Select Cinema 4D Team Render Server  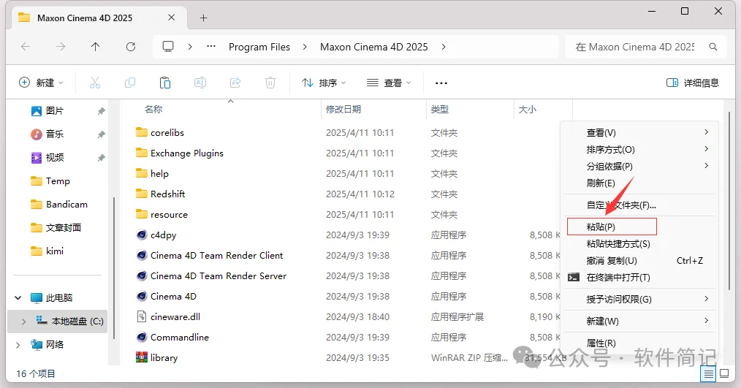pyautogui.click(x=211, y=275)
